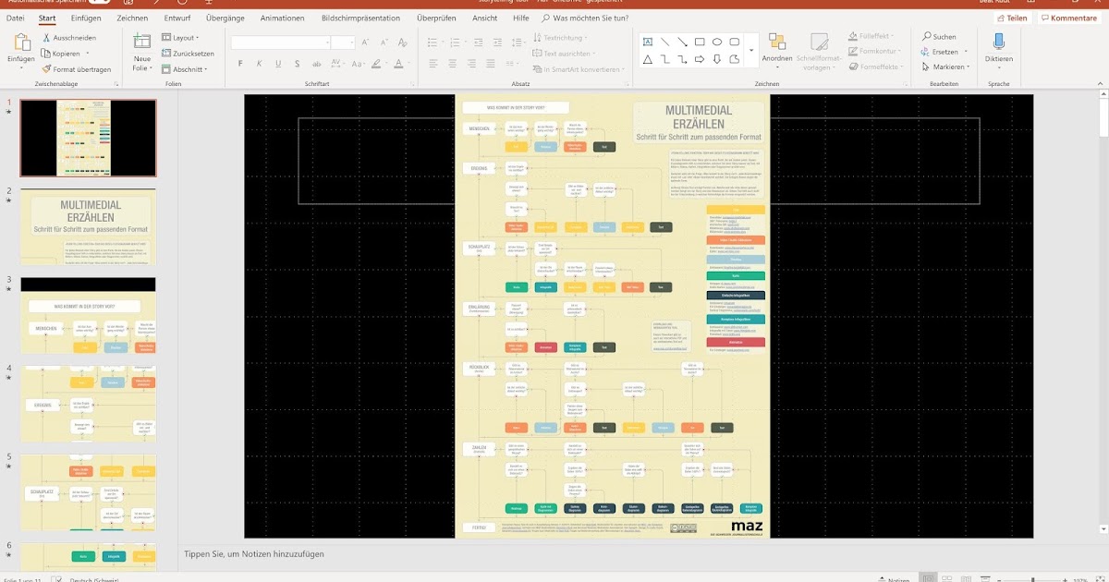This screenshot has width=1109, height=582.
Task: Decrease font size with the smaller A button
Action: tap(384, 42)
